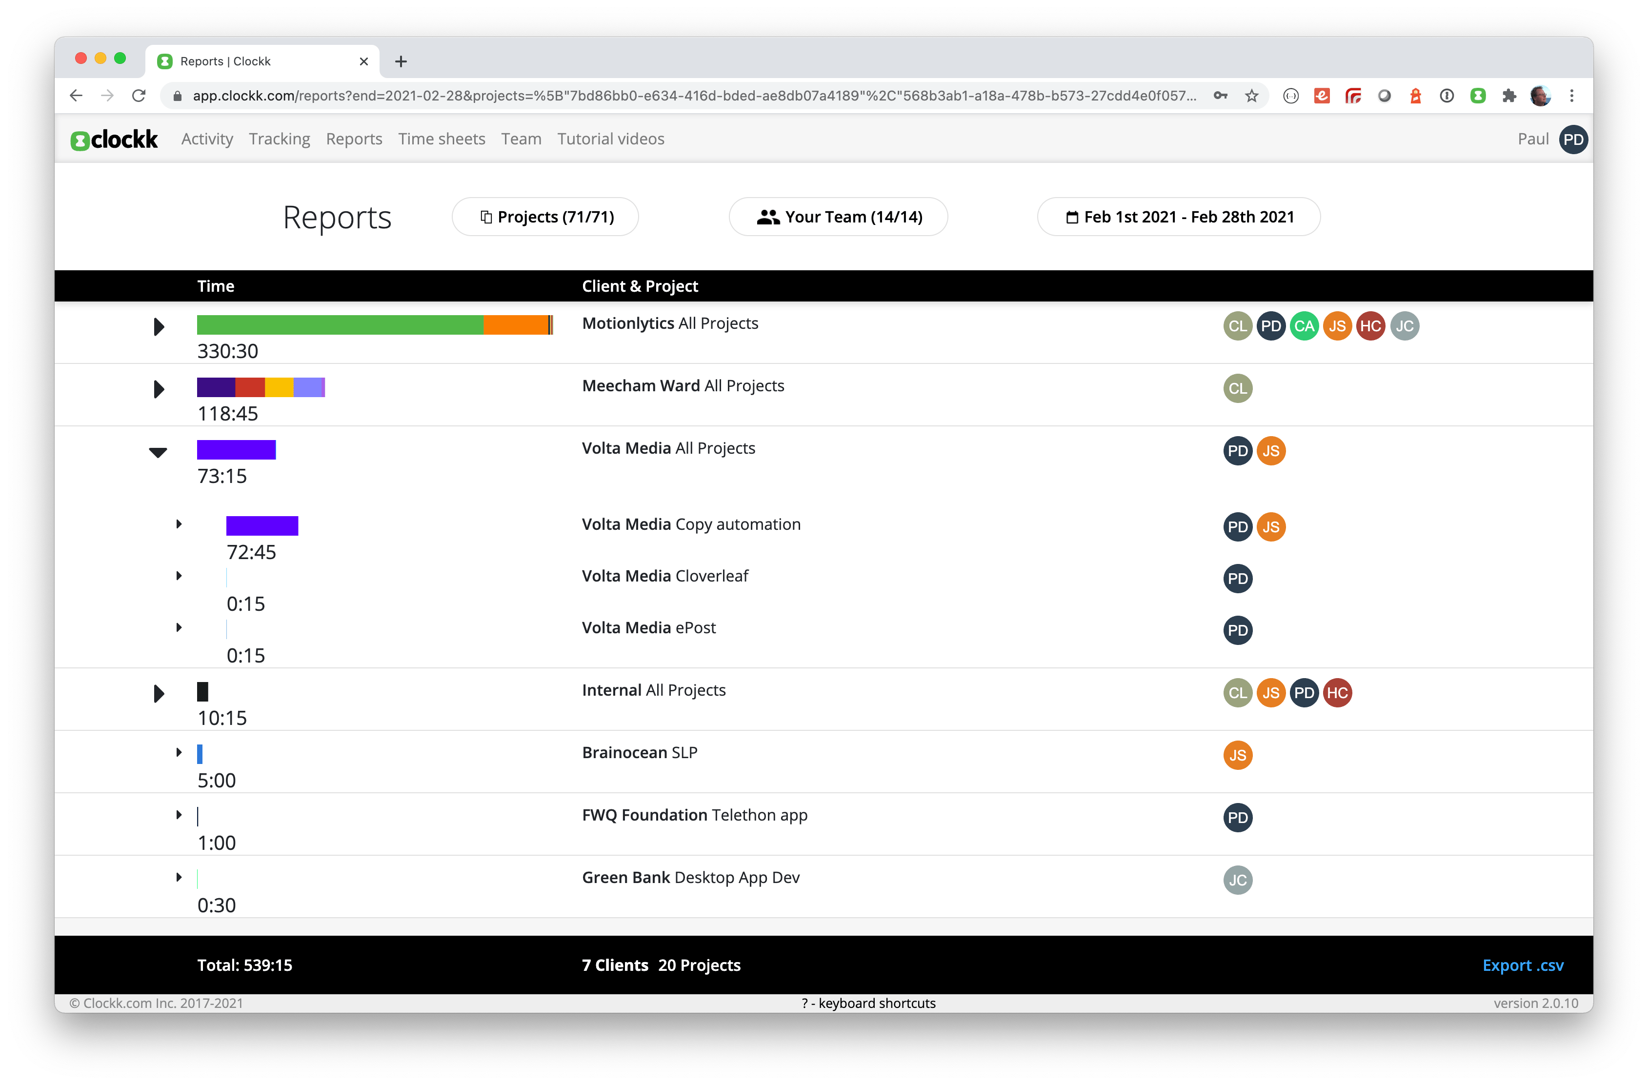Screen dimensions: 1648x1085
Task: Click the Time column header
Action: click(215, 286)
